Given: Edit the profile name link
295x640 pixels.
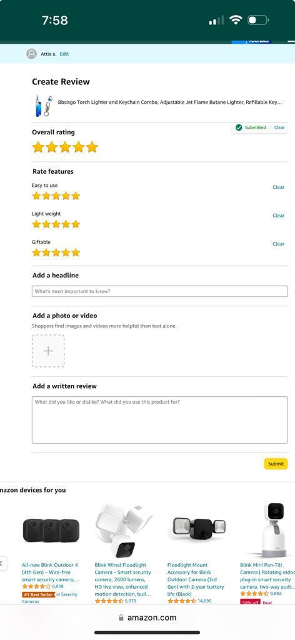Looking at the screenshot, I should click(64, 54).
